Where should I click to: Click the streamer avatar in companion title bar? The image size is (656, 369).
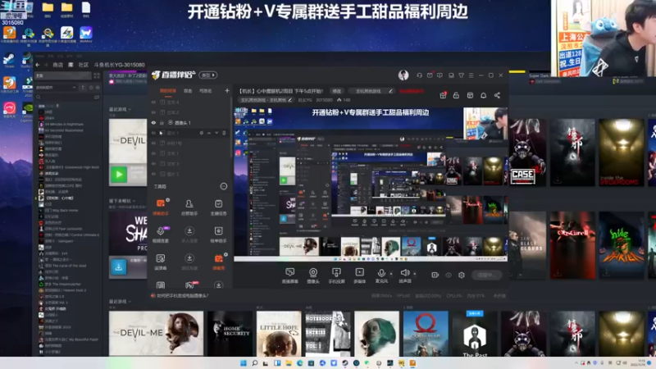pos(403,75)
